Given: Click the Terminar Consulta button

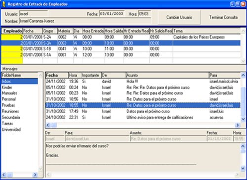Looking at the screenshot, I should 223,17.
